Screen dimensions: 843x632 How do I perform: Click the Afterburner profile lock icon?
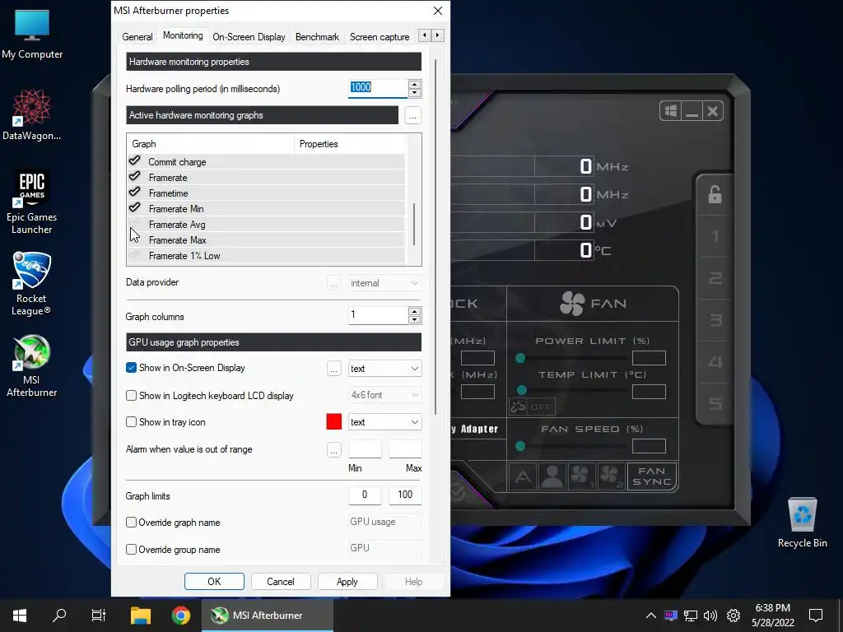coord(715,194)
